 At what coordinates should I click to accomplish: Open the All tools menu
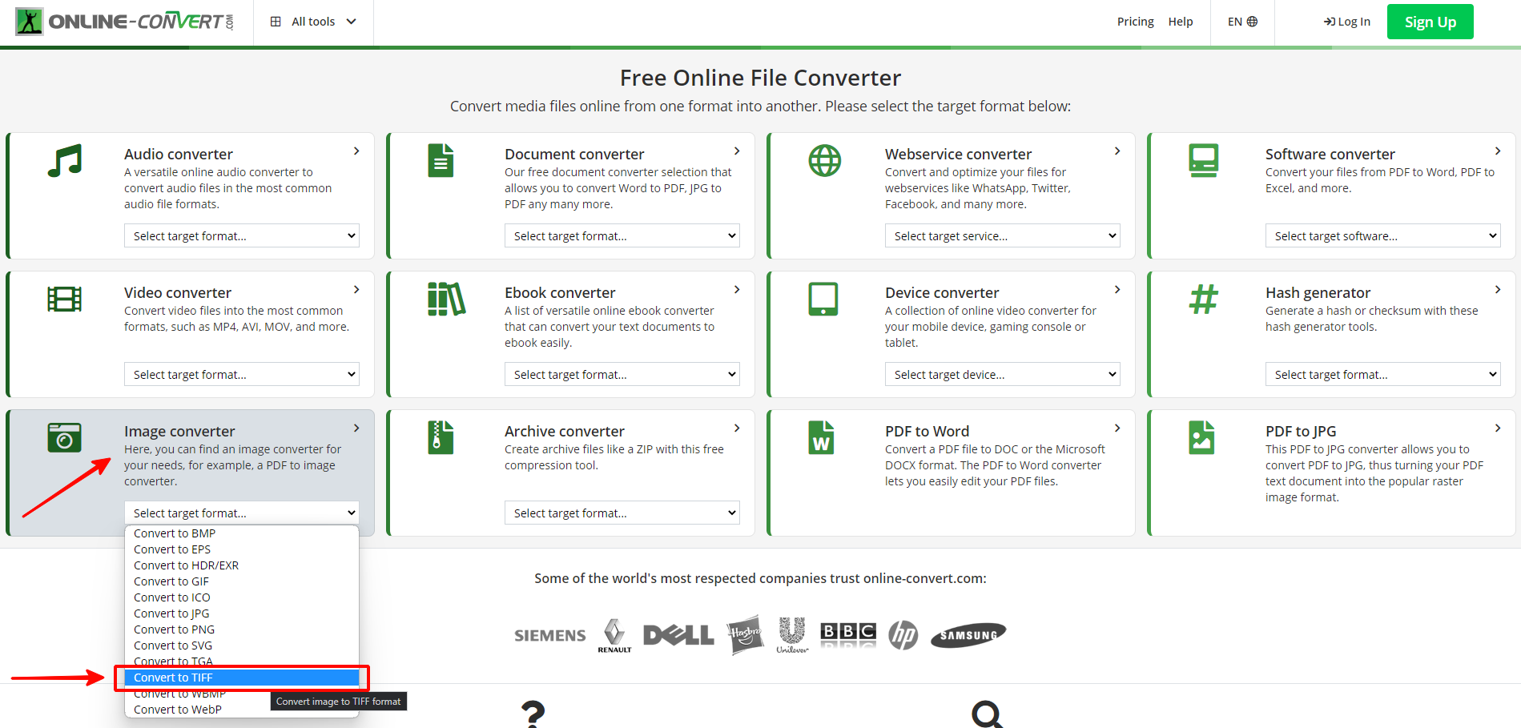(313, 22)
